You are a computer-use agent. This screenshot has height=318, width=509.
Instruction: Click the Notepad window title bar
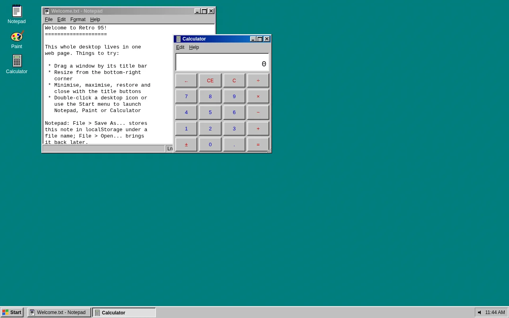coord(129,11)
